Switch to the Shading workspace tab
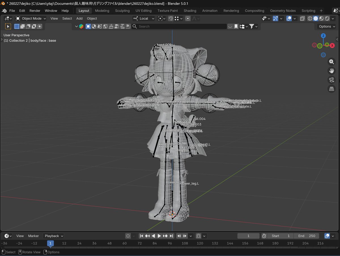 click(x=190, y=10)
